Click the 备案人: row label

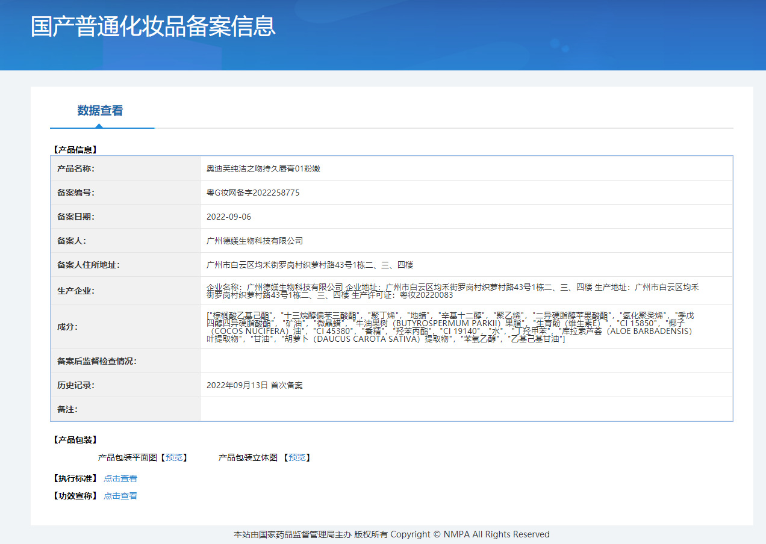tap(72, 241)
